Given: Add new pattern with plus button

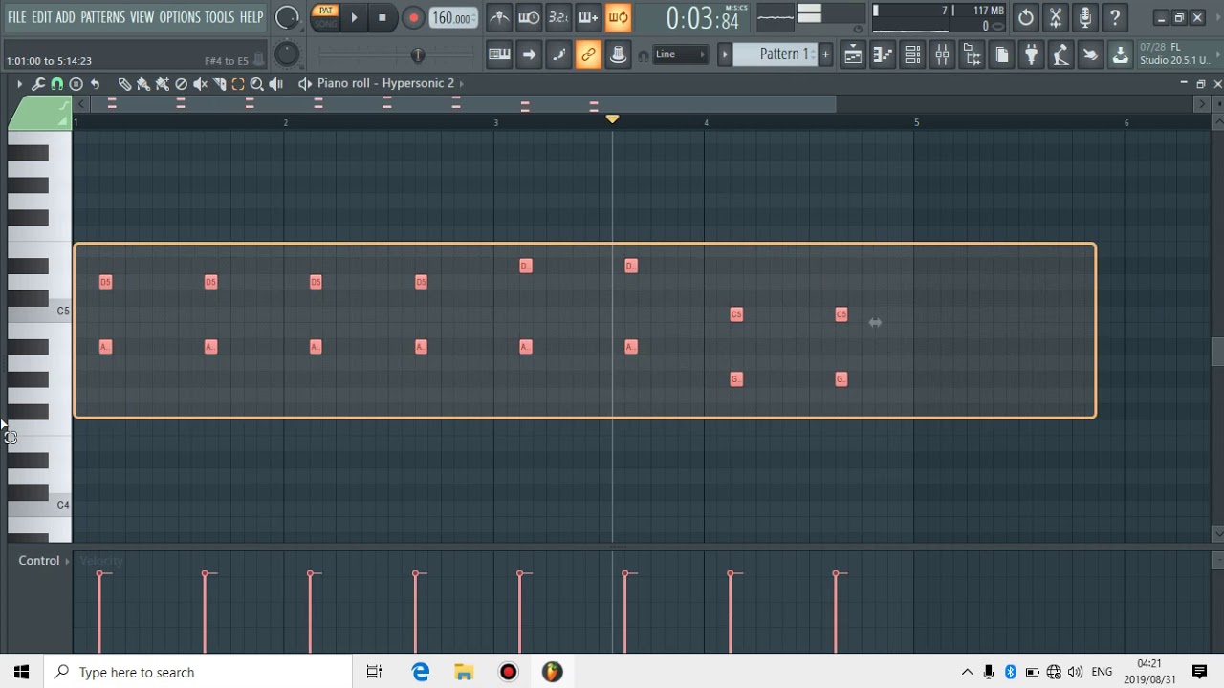Looking at the screenshot, I should click(825, 54).
